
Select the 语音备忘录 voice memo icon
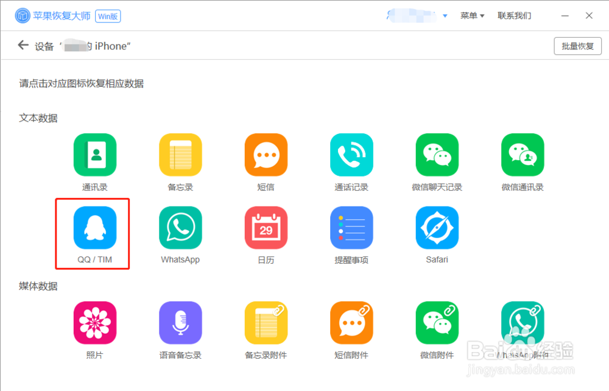pos(180,323)
